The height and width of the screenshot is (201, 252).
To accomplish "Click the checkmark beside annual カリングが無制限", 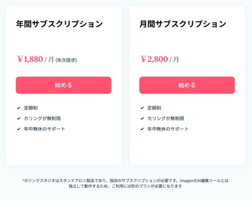I will 19,119.
